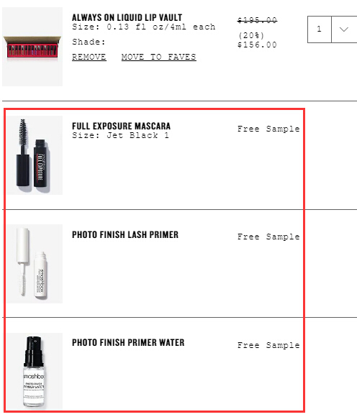Open the Full Exposure Mascara product image
Image resolution: width=357 pixels, height=417 pixels.
(35, 155)
